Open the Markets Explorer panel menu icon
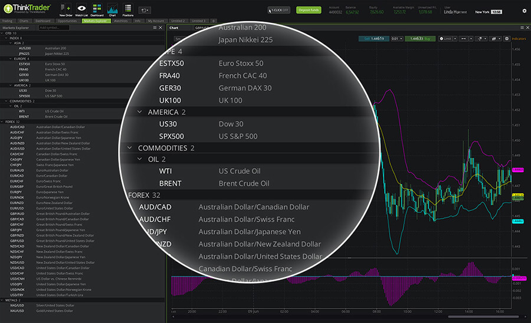The image size is (531, 323). [x=155, y=28]
